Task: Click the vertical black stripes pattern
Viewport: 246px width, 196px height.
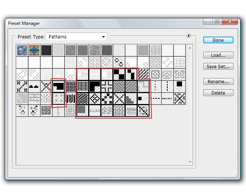Action: click(x=71, y=99)
